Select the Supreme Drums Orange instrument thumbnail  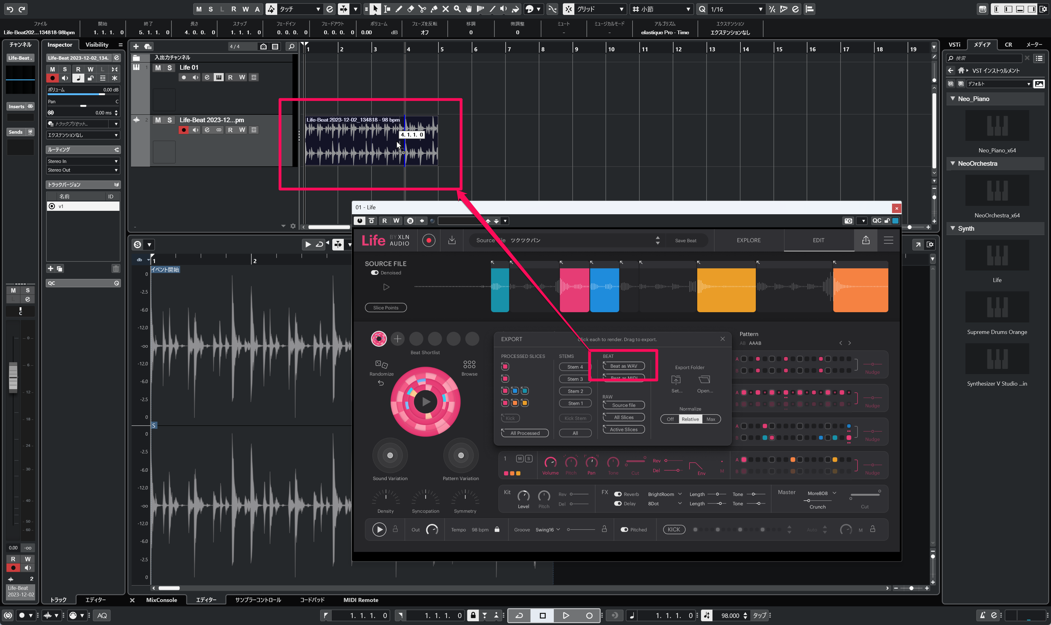[997, 307]
